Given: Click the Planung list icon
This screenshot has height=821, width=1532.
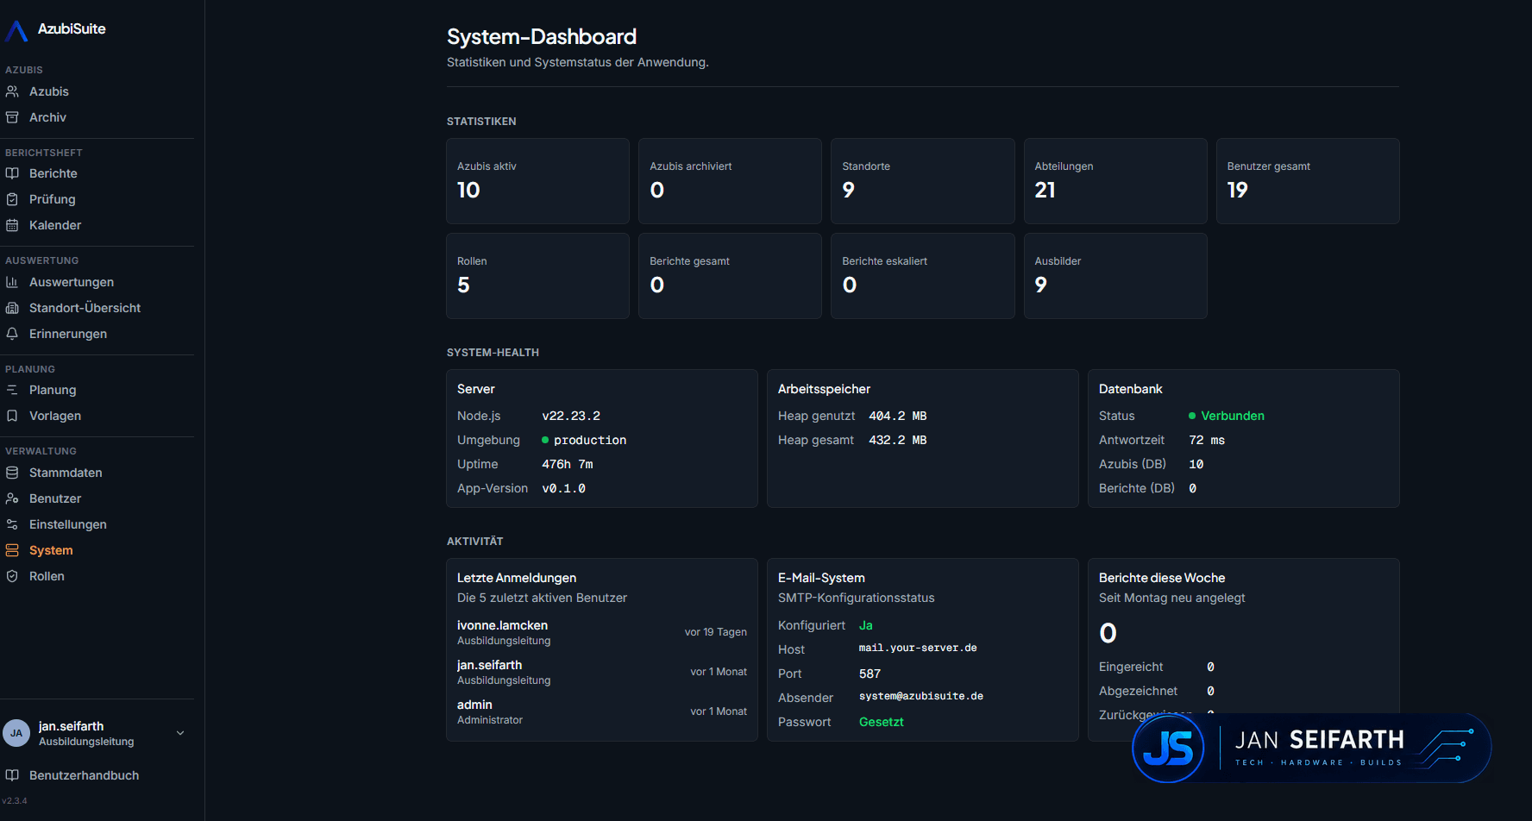Looking at the screenshot, I should pos(12,390).
